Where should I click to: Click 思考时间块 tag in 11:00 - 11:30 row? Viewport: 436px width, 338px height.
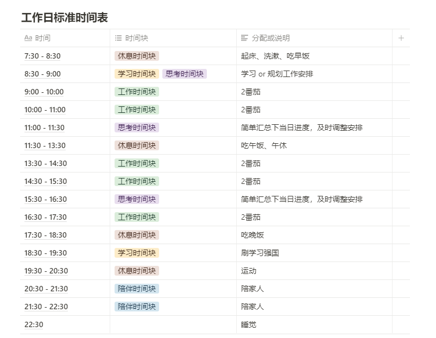coord(136,127)
